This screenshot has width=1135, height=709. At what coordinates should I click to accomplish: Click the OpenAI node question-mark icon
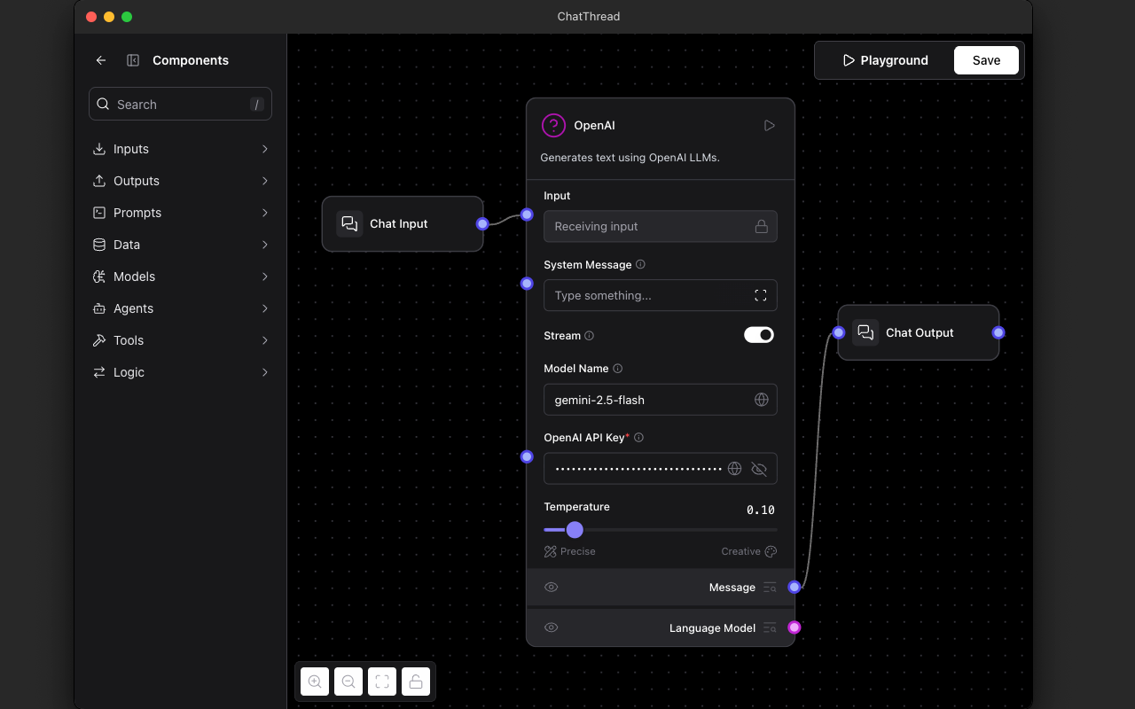[553, 126]
